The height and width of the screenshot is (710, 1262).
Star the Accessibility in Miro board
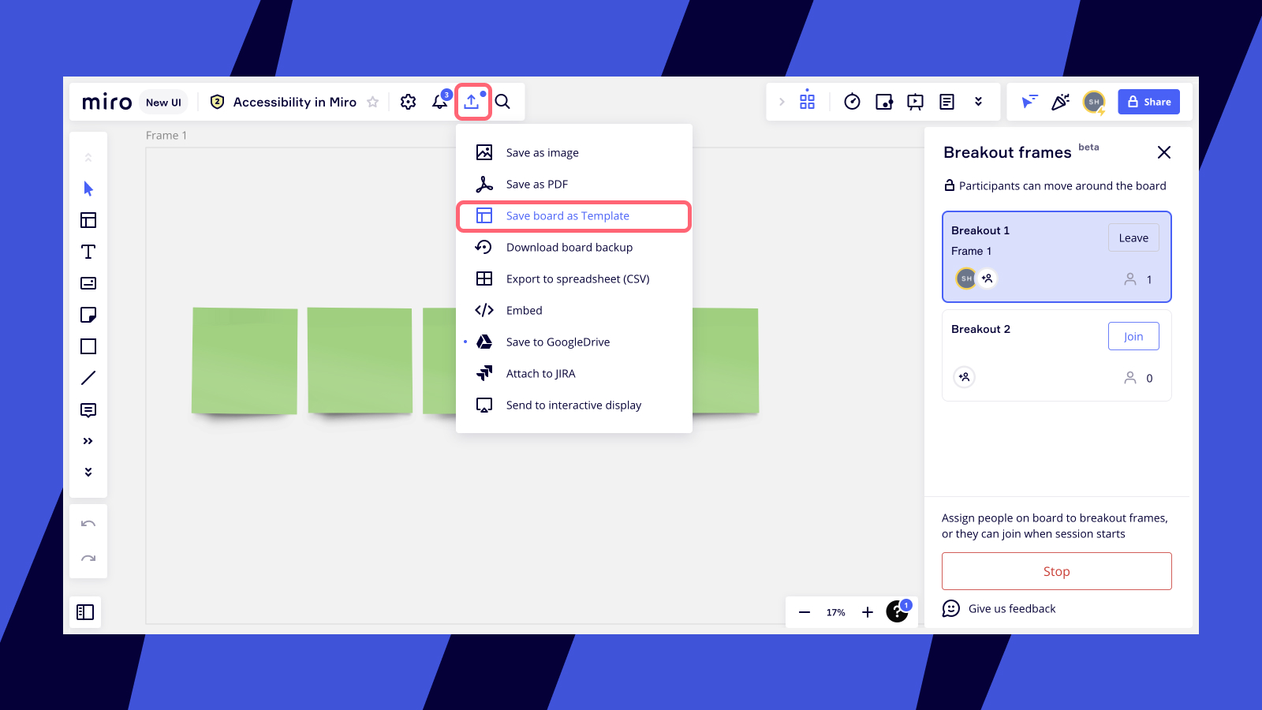(373, 102)
